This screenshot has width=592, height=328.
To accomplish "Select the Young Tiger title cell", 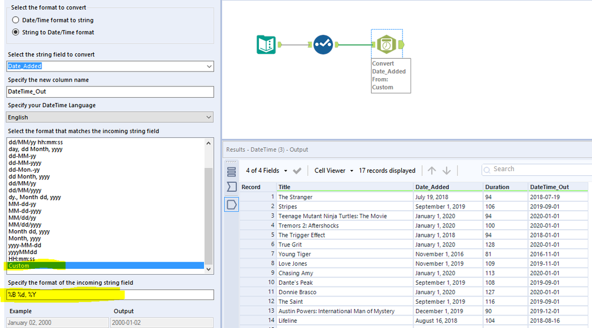I will [x=345, y=254].
